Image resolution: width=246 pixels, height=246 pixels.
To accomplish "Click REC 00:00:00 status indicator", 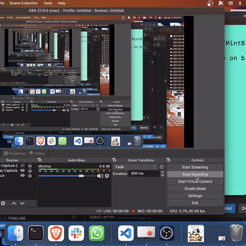I will click(x=147, y=211).
